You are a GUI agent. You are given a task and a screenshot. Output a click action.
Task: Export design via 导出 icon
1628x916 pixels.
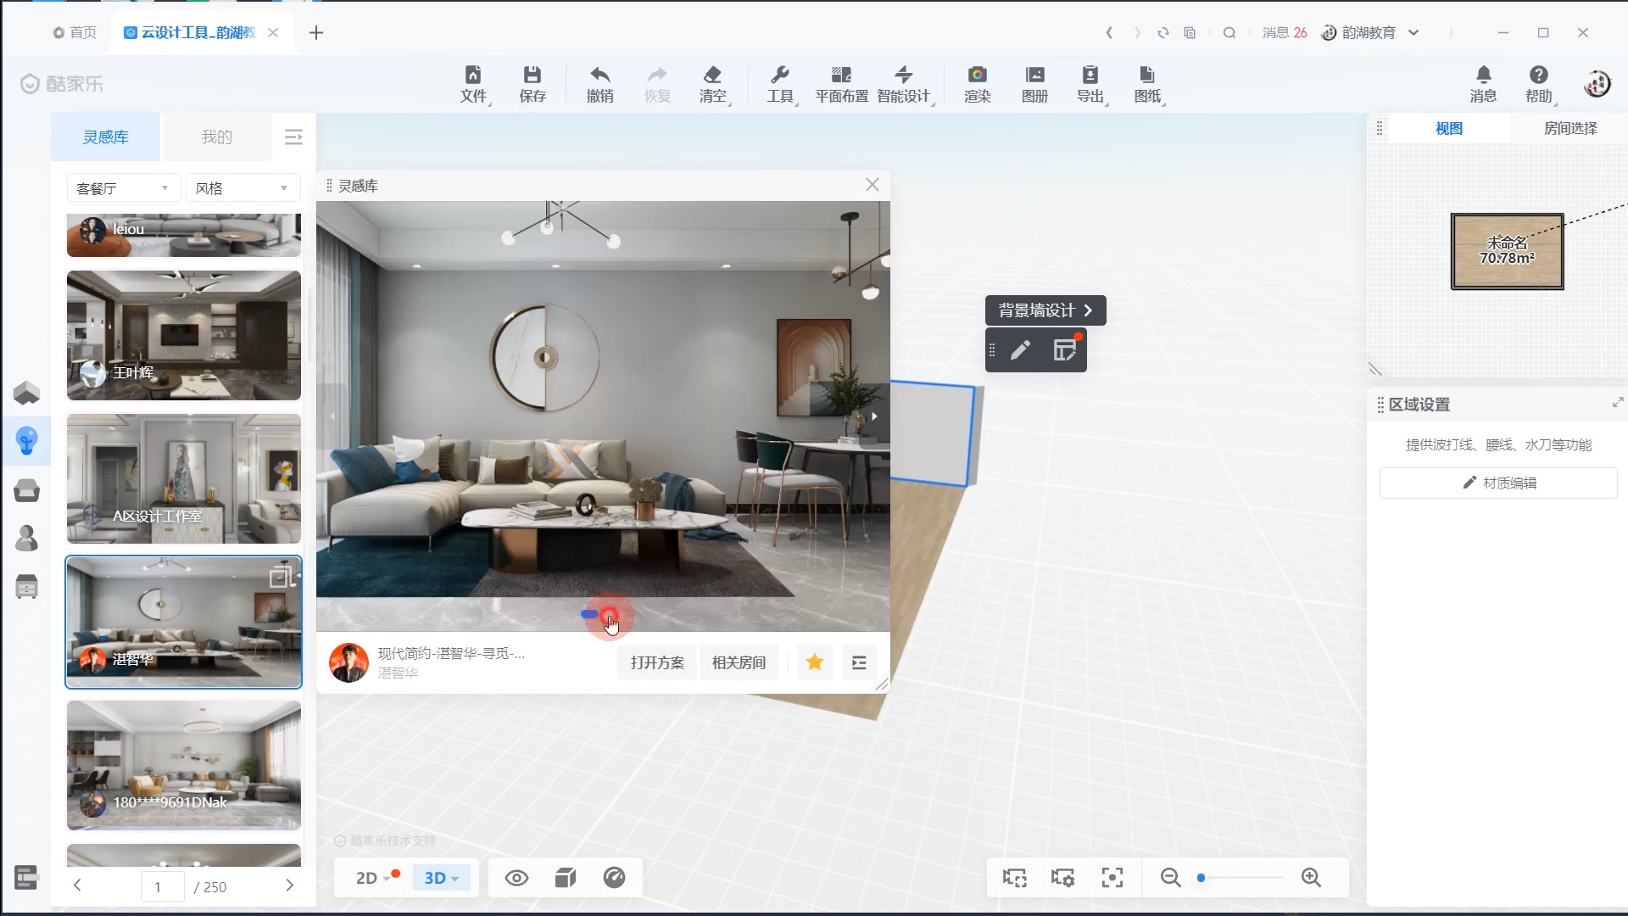click(x=1090, y=84)
